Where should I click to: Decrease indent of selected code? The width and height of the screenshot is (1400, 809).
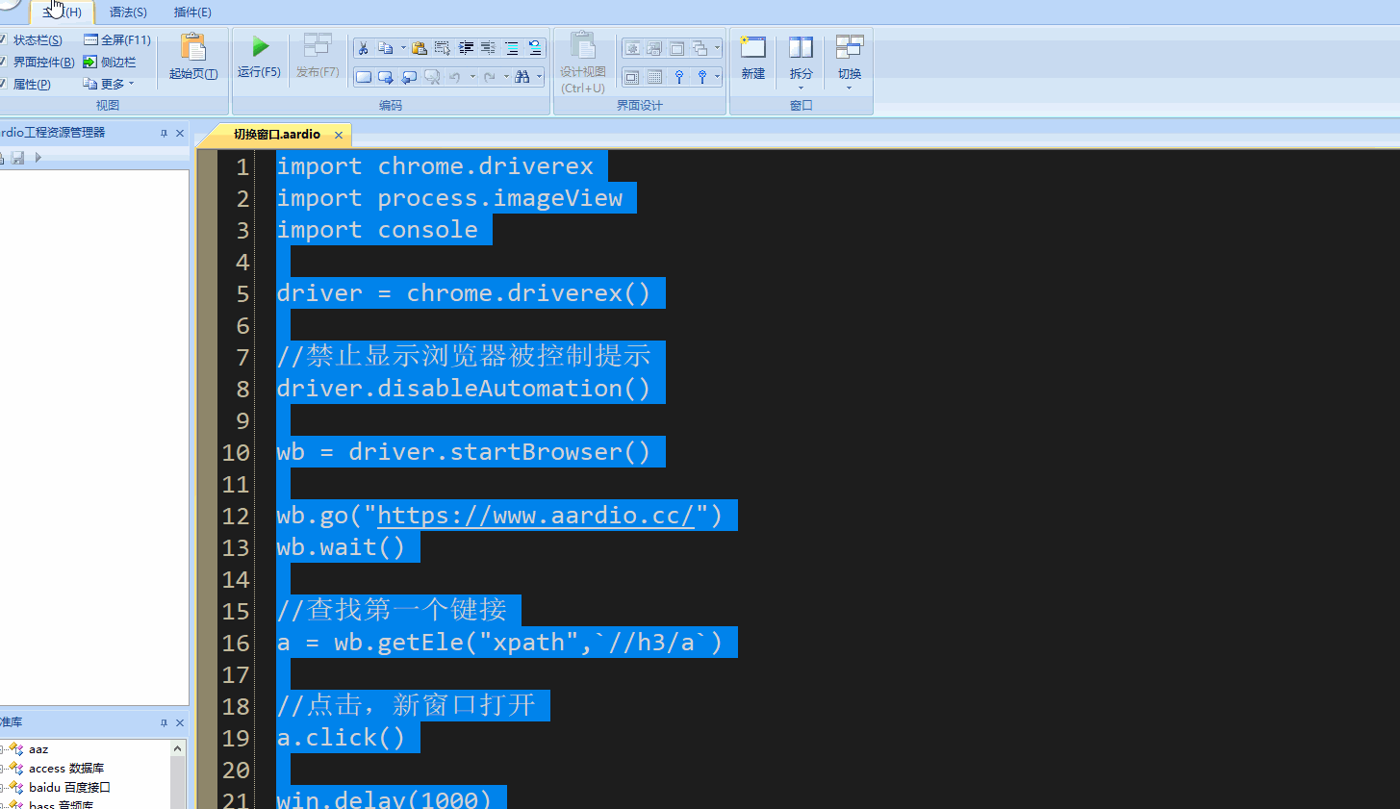[x=489, y=48]
